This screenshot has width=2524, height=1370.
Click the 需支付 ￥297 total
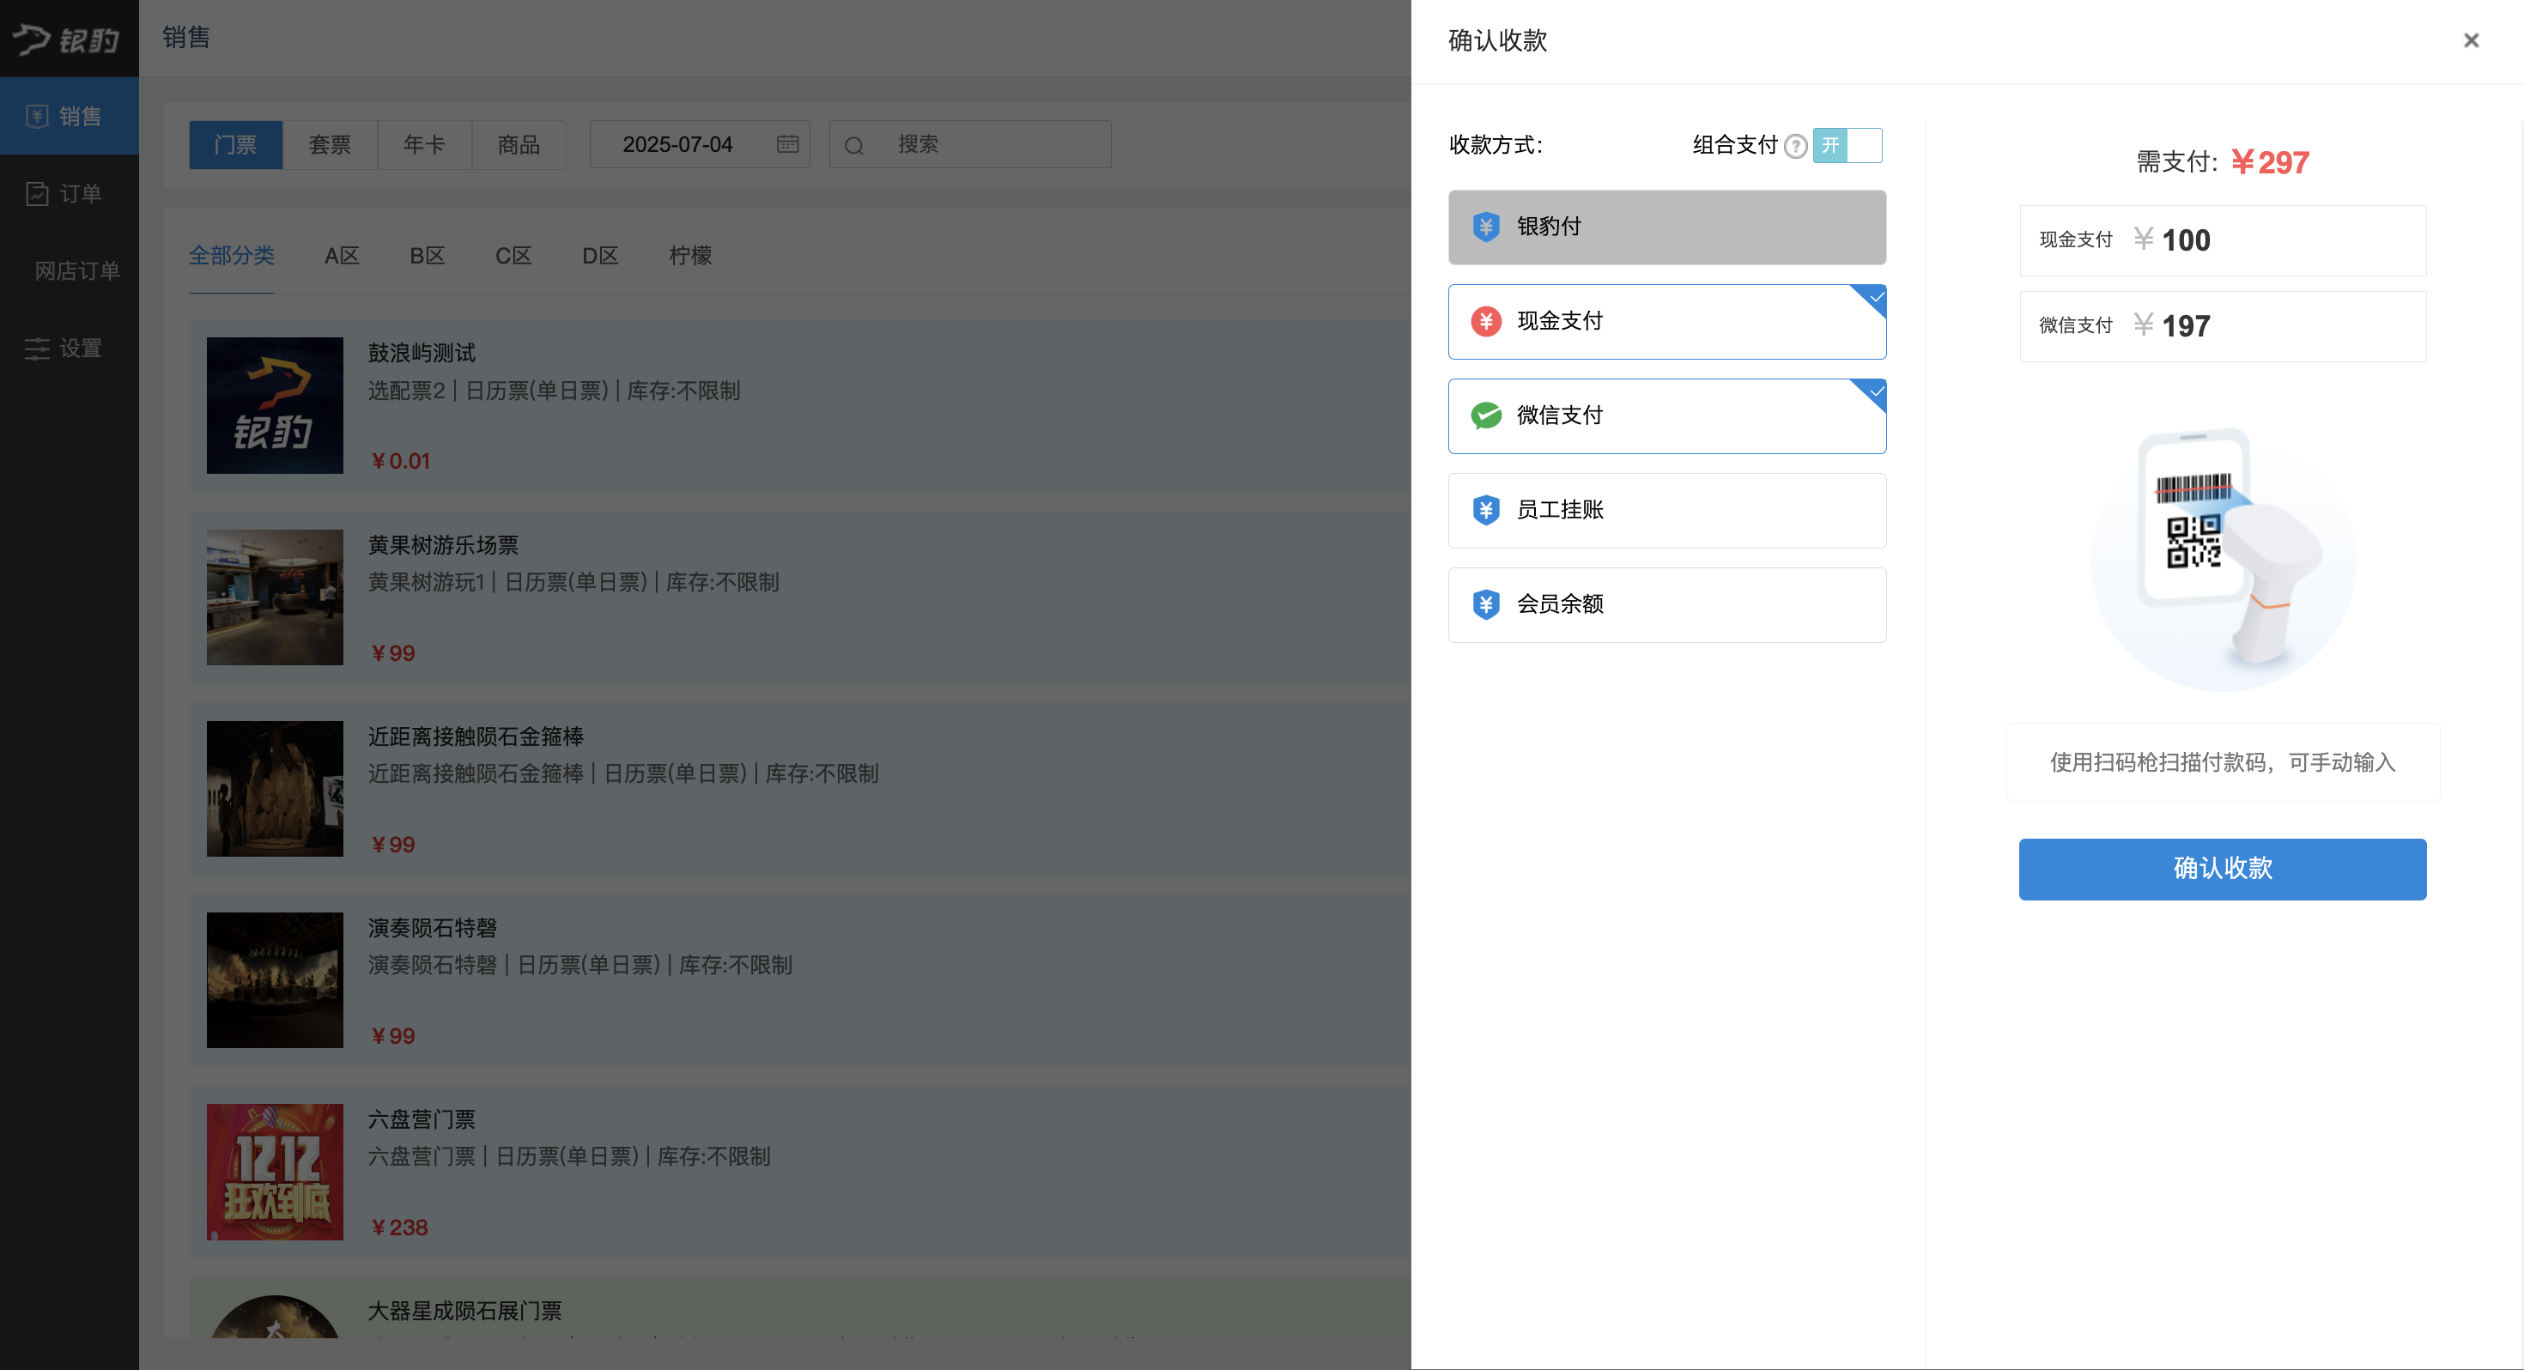point(2222,161)
